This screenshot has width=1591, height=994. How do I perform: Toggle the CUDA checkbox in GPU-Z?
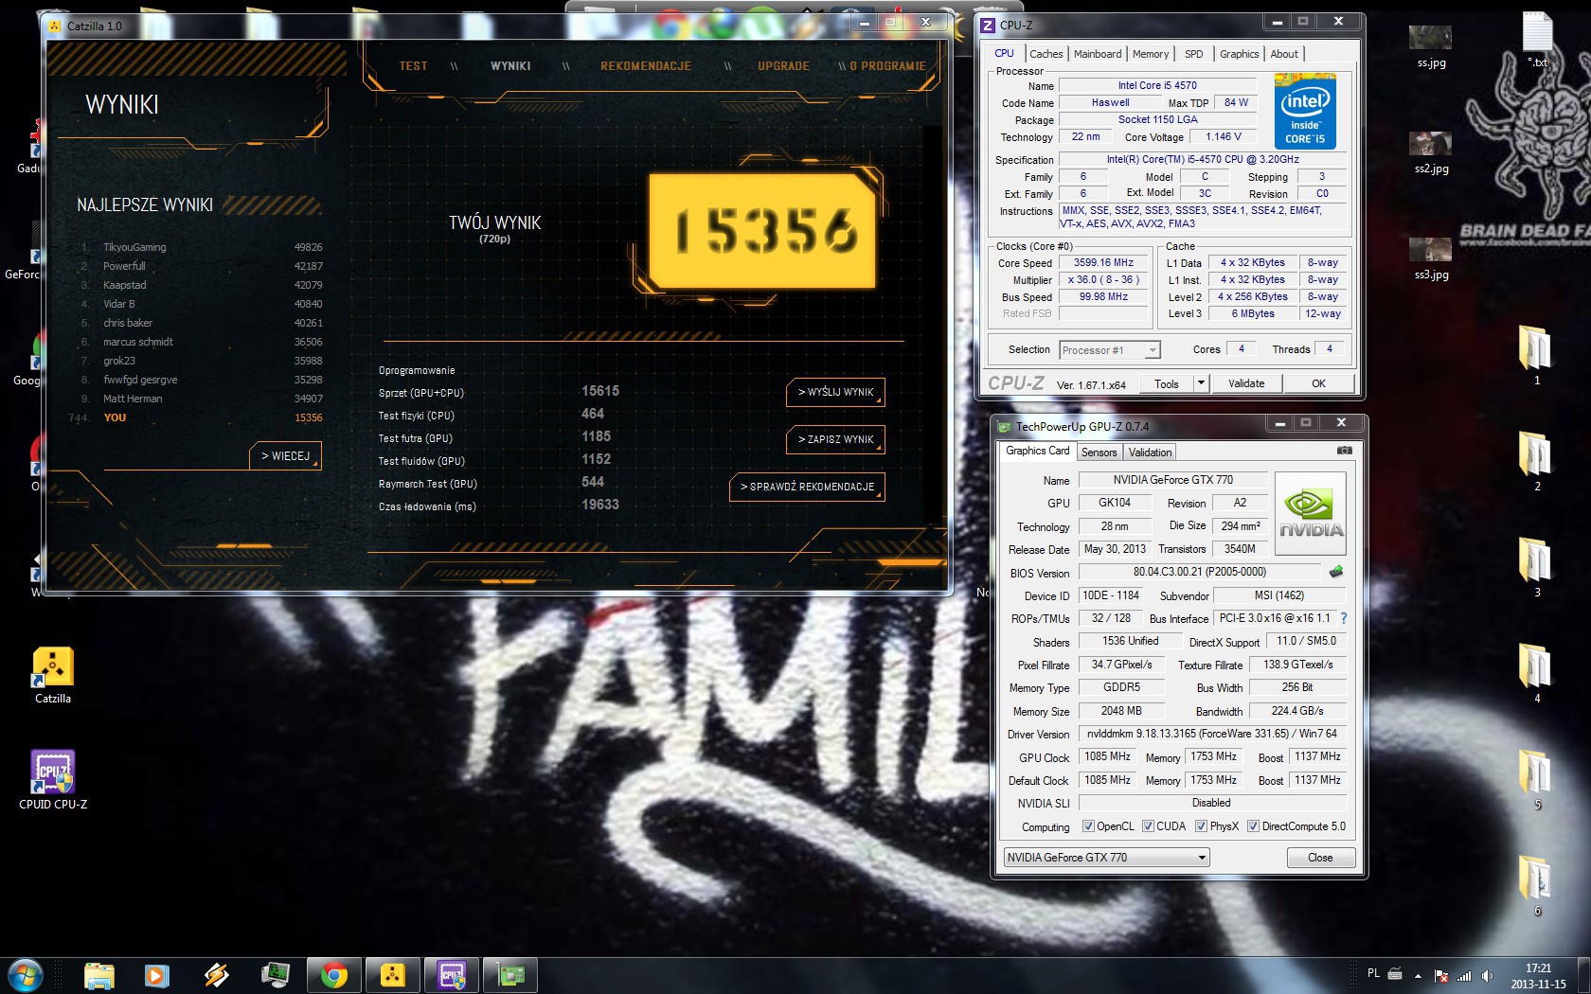coord(1148,826)
